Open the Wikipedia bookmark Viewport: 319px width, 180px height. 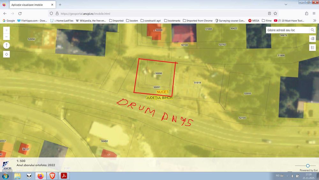pos(91,20)
